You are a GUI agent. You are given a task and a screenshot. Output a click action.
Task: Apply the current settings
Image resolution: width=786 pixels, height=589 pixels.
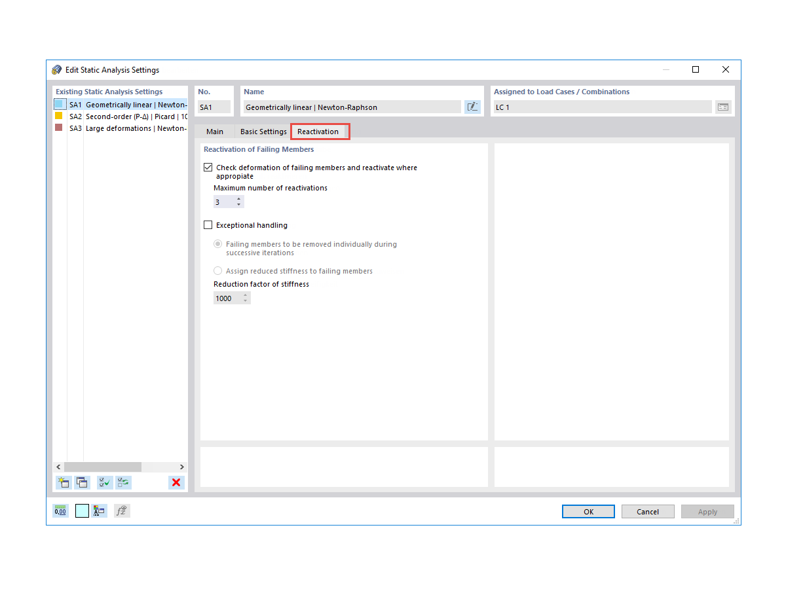pos(707,511)
